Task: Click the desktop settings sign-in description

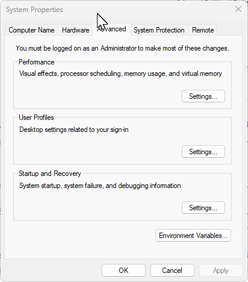Action: pyautogui.click(x=74, y=130)
